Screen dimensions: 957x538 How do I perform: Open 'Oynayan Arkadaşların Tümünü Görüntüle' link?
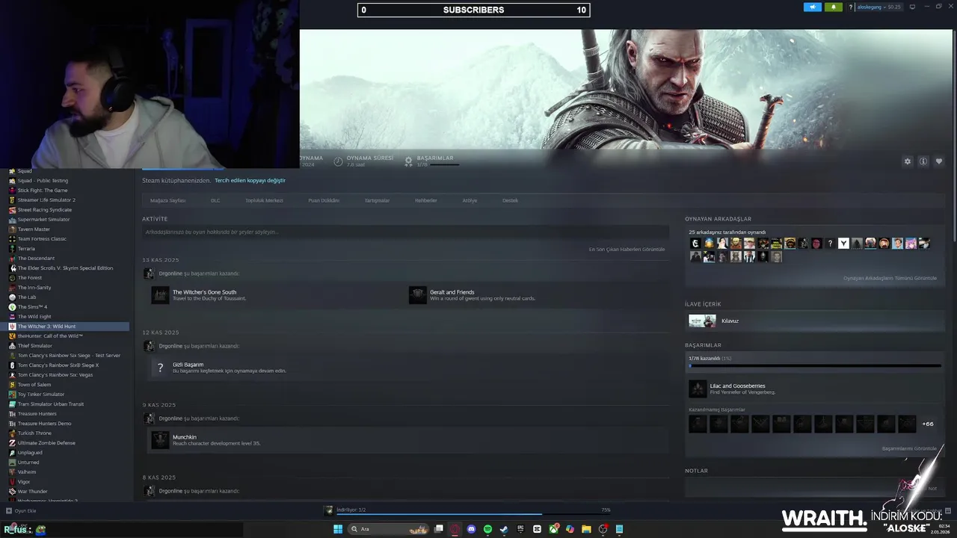pos(890,278)
